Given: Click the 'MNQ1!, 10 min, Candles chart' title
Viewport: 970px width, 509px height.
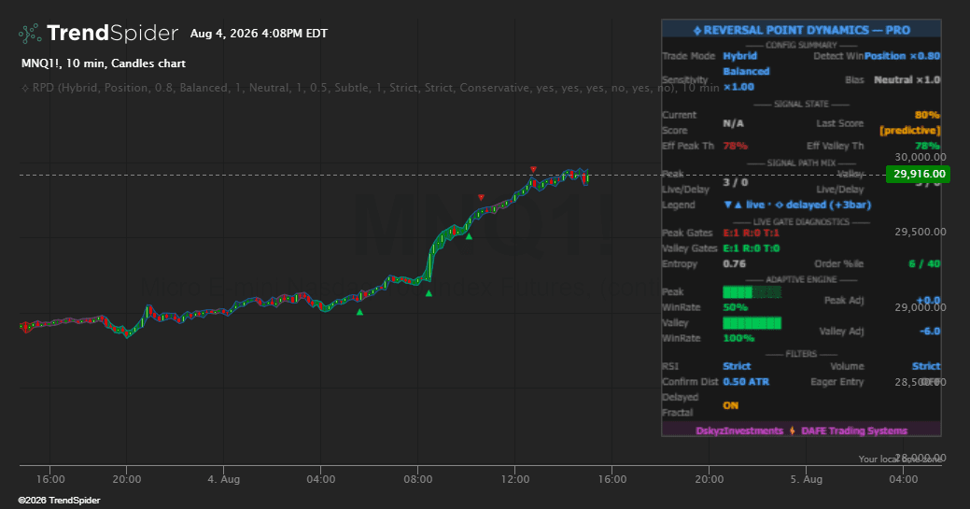Looking at the screenshot, I should pyautogui.click(x=104, y=64).
